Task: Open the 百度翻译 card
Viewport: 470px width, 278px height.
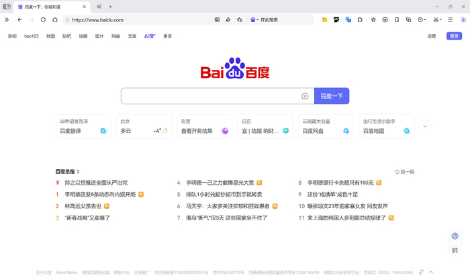Action: [x=83, y=126]
